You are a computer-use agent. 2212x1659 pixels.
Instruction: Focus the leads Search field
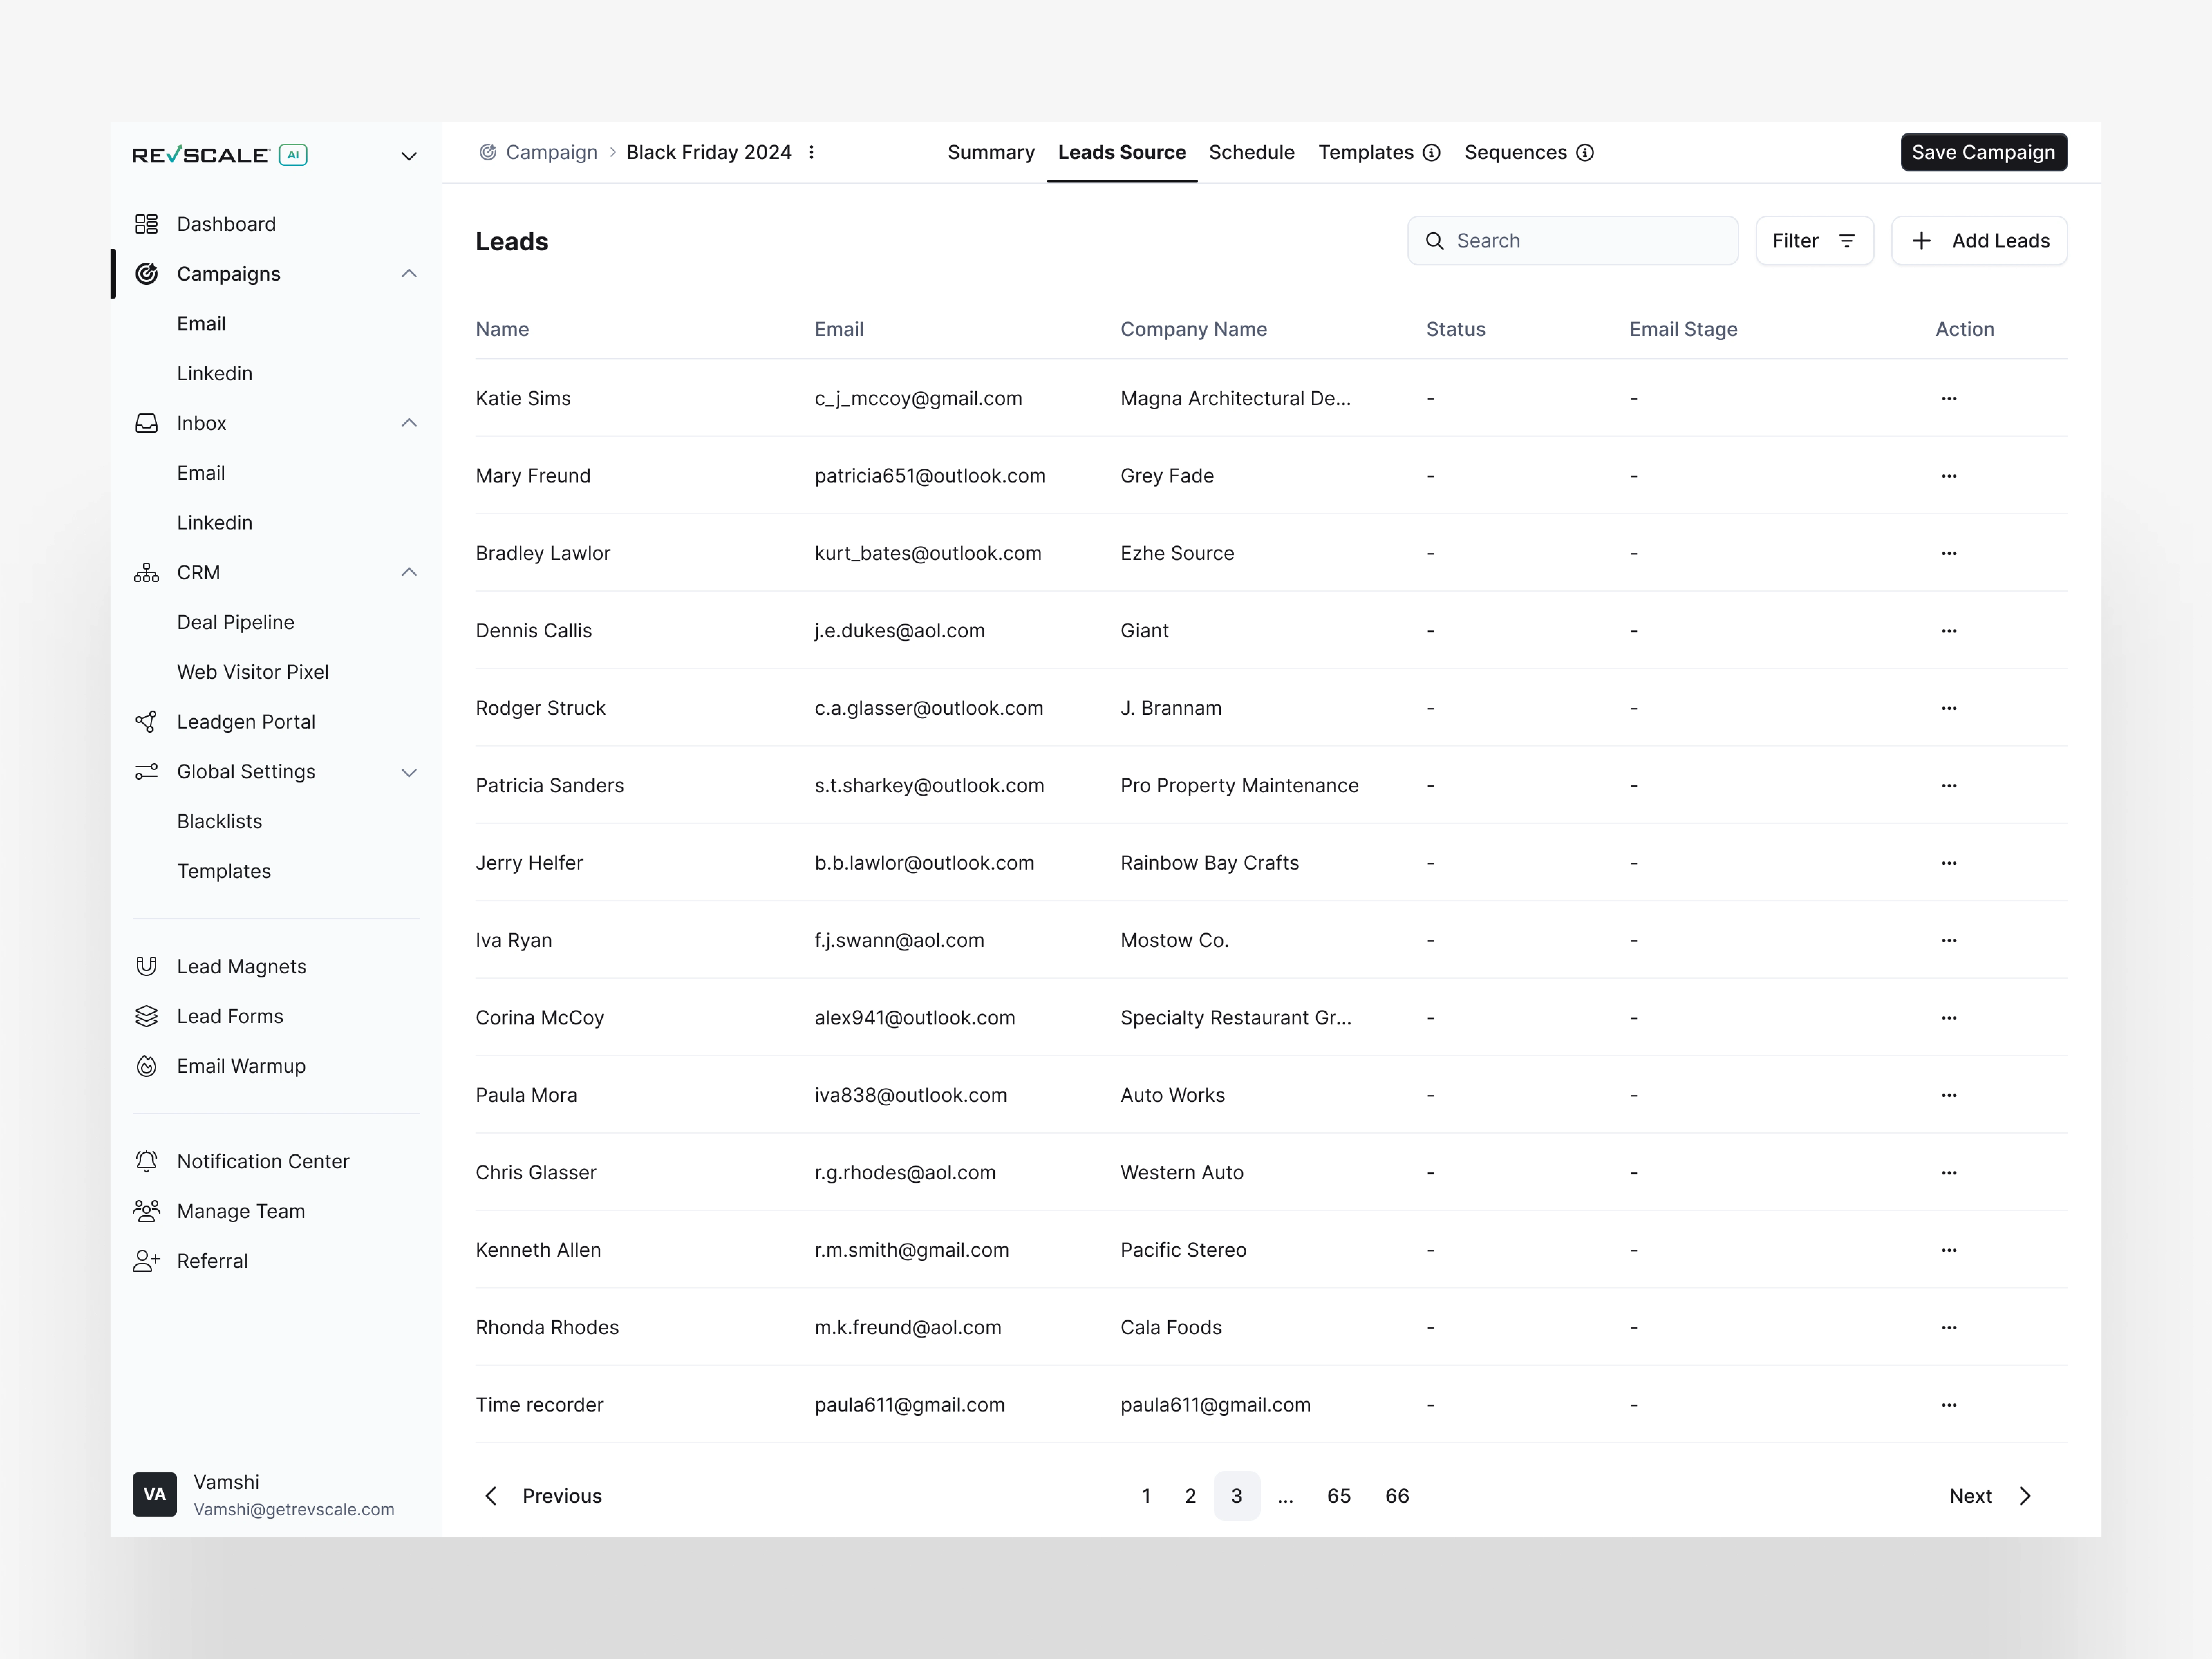[x=1573, y=241]
